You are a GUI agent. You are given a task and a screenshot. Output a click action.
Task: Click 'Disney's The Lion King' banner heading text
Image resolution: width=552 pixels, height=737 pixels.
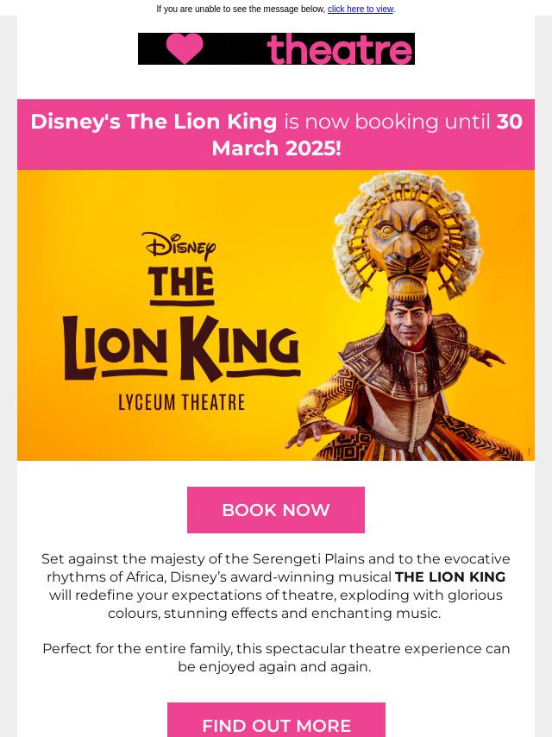tap(154, 122)
